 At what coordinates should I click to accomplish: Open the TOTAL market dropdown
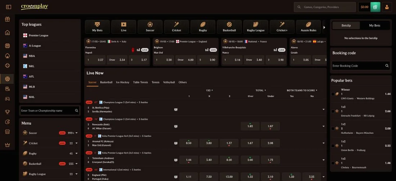(260, 90)
